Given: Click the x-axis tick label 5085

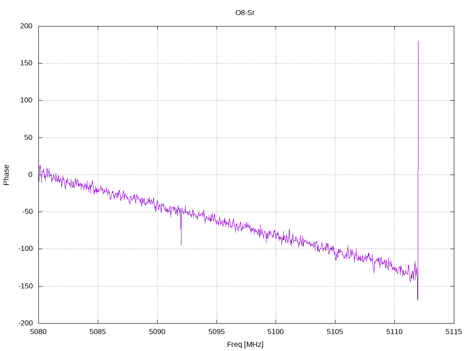Looking at the screenshot, I should (98, 332).
